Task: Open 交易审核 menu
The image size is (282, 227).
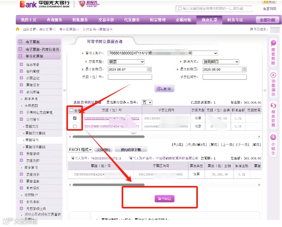Action: tap(106, 20)
